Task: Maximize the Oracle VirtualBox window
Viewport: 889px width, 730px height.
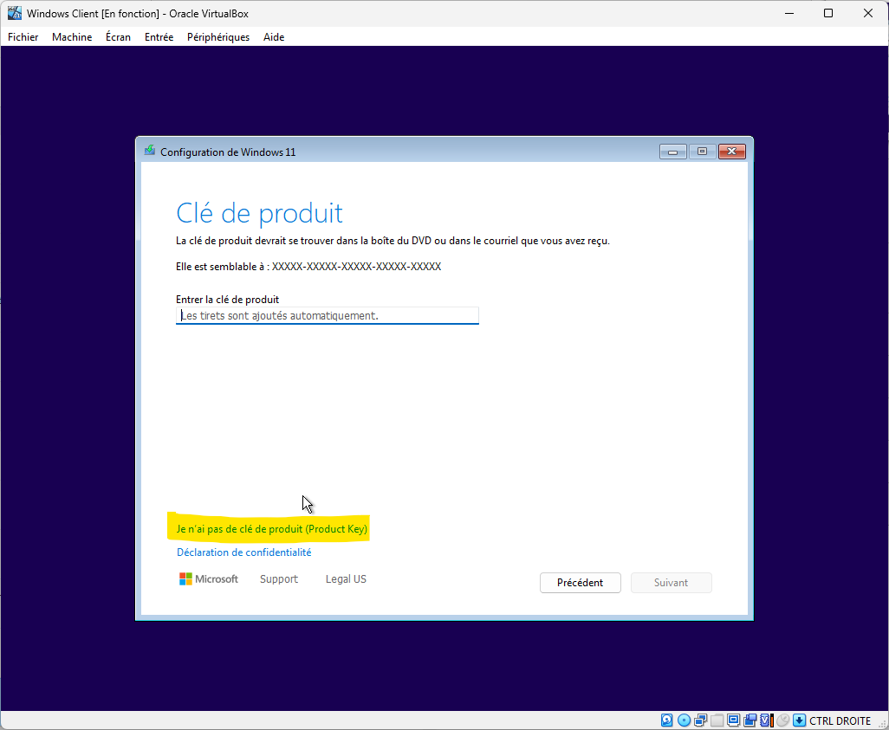Action: (x=828, y=13)
